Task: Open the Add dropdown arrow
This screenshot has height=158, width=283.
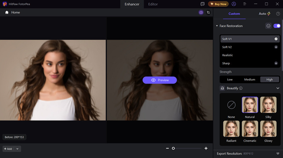Action: pyautogui.click(x=17, y=149)
